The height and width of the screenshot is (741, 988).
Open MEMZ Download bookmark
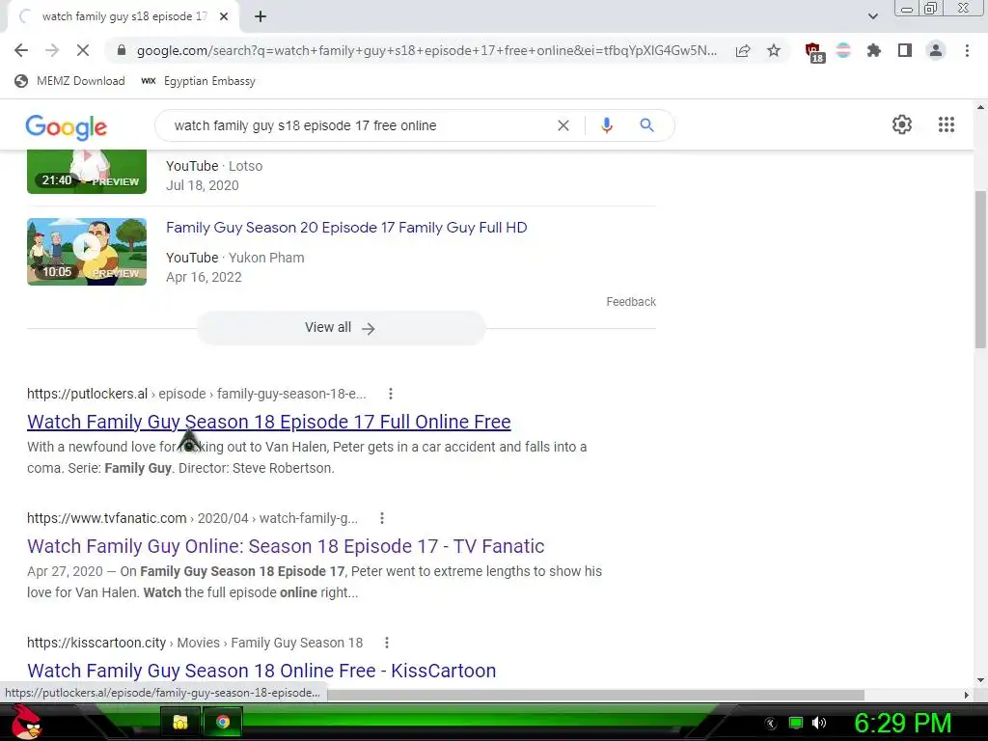[69, 81]
